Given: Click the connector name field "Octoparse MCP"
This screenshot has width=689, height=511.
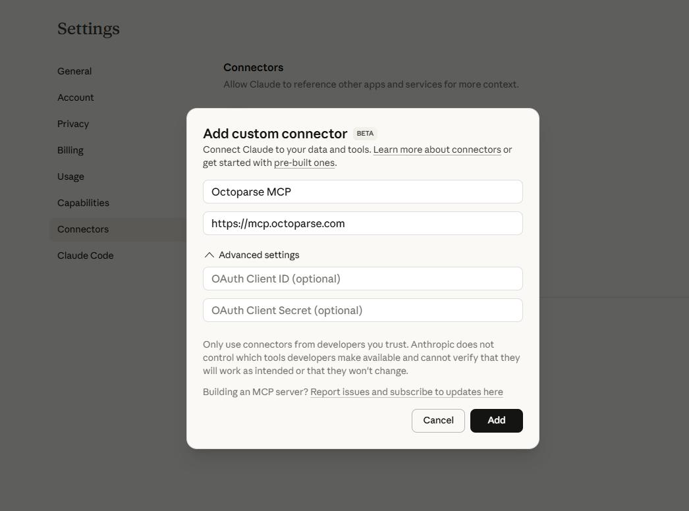Looking at the screenshot, I should tap(362, 192).
